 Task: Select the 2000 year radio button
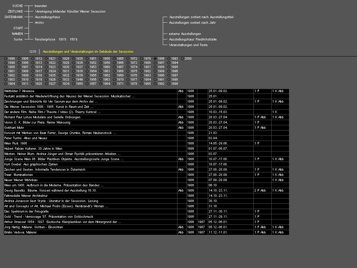point(183,59)
